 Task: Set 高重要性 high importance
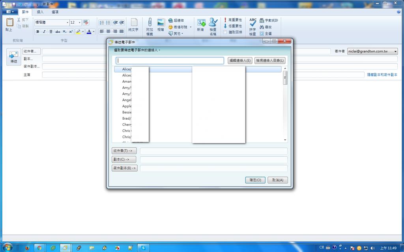tap(233, 20)
